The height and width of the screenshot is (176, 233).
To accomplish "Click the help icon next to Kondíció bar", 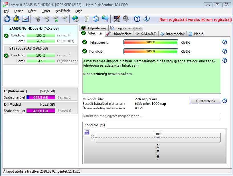I will 225,51.
